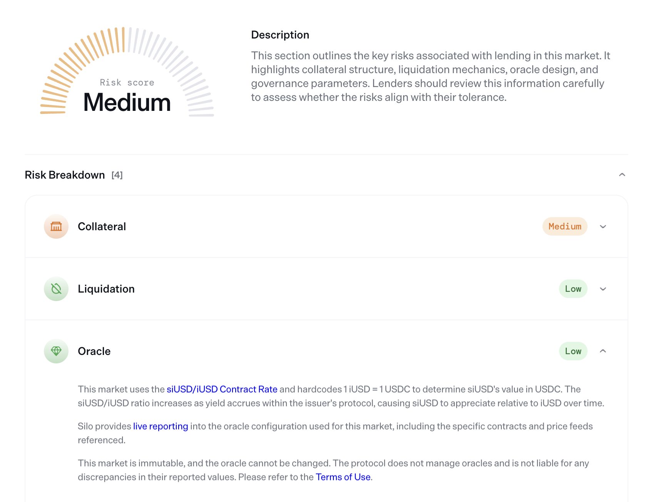Open the Terms of Use link
The width and height of the screenshot is (653, 502).
click(x=343, y=477)
